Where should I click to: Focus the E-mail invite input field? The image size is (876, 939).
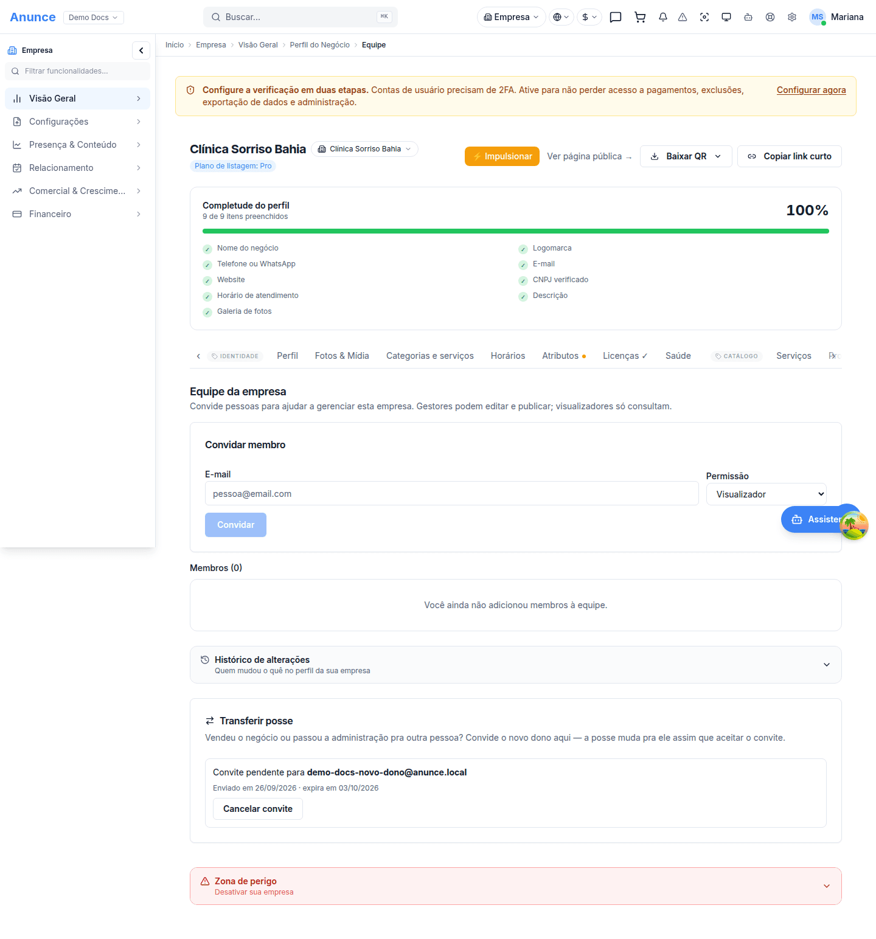coord(451,494)
